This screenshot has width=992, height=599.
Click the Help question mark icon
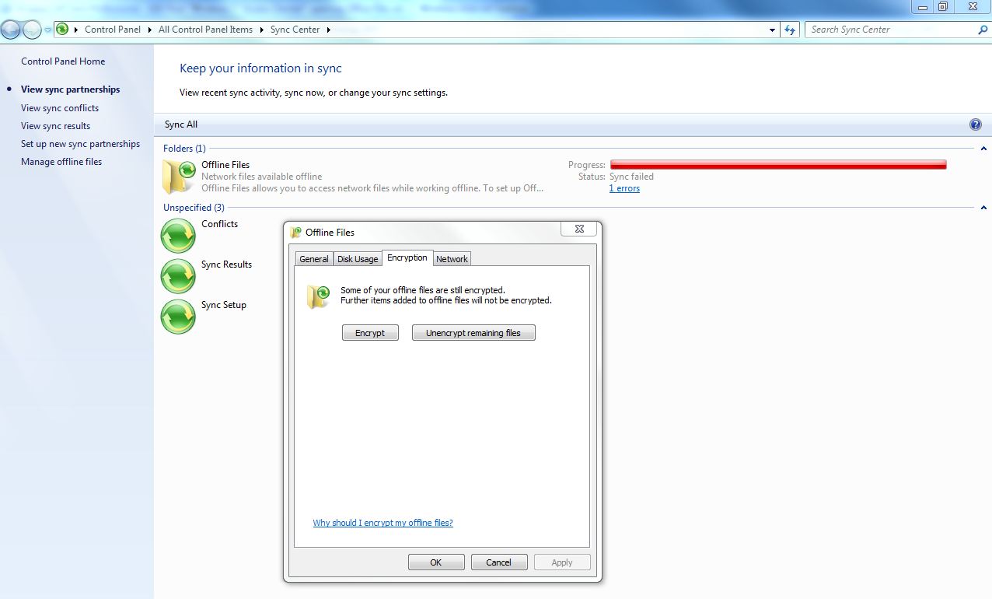[x=975, y=124]
